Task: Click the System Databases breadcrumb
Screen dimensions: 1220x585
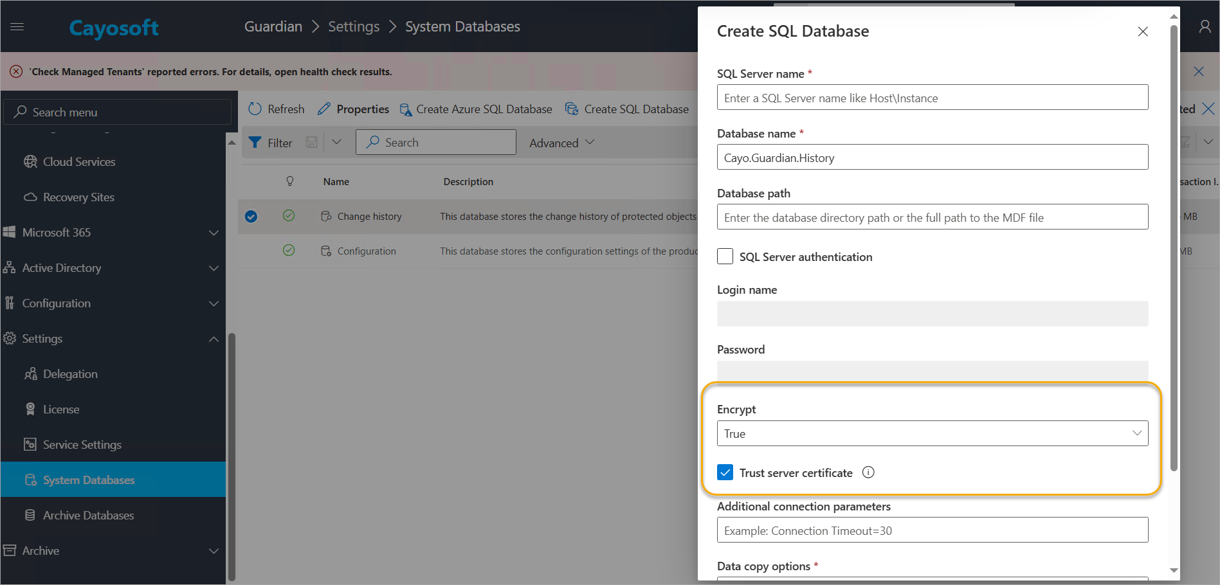Action: tap(462, 26)
